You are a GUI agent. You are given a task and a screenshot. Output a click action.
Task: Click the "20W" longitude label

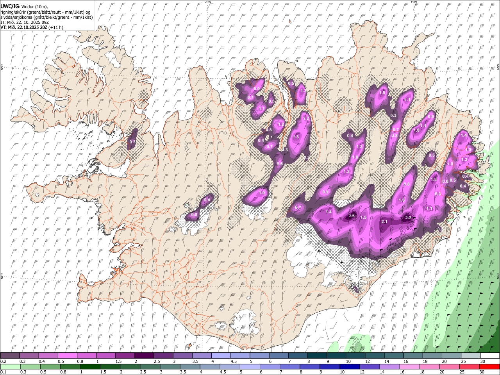coord(208,2)
